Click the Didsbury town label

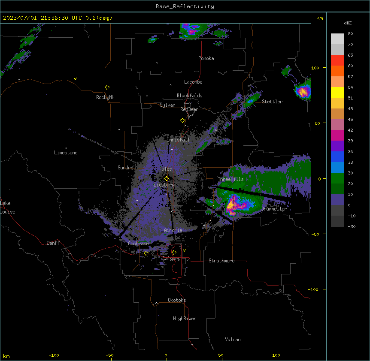[164, 185]
